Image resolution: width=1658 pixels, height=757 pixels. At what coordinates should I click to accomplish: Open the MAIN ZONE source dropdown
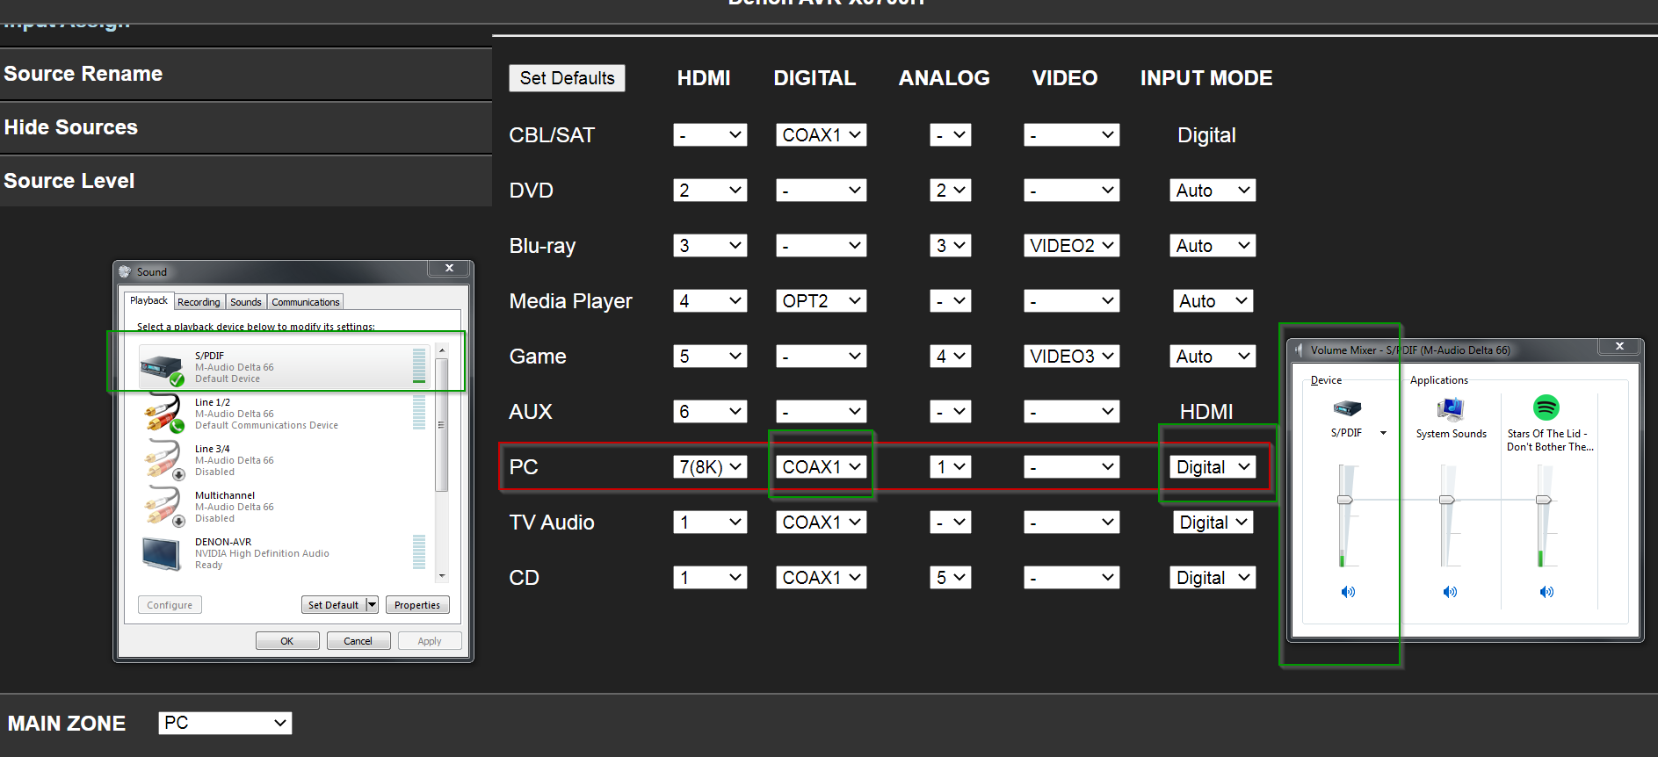[225, 723]
